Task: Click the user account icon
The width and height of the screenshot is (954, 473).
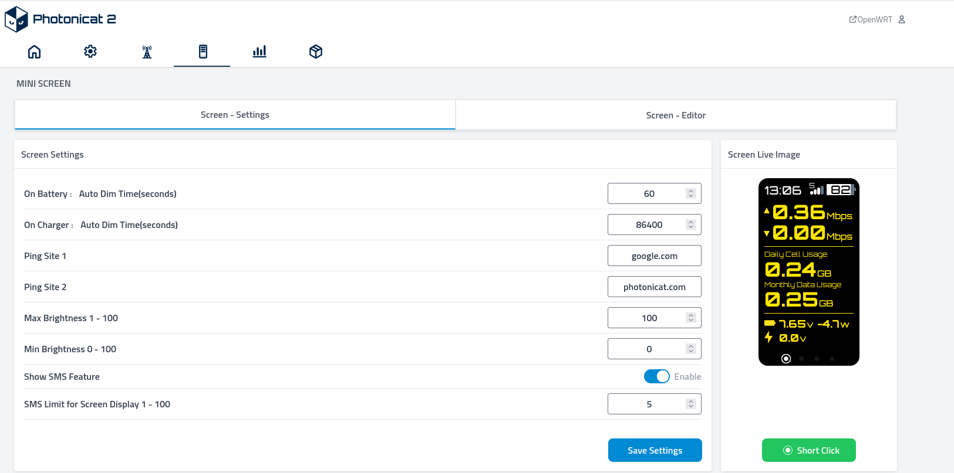Action: point(902,19)
